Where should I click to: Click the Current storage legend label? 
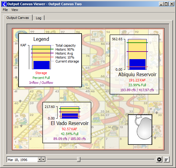tap(67, 61)
